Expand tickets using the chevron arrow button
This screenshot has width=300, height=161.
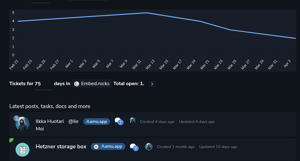152,84
